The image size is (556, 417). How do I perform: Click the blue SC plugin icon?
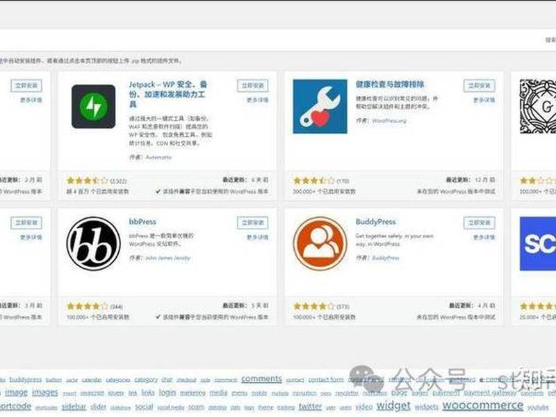[537, 244]
